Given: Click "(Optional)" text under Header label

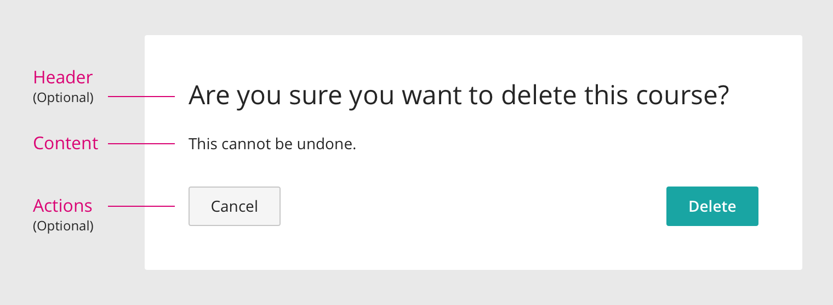Looking at the screenshot, I should (63, 98).
